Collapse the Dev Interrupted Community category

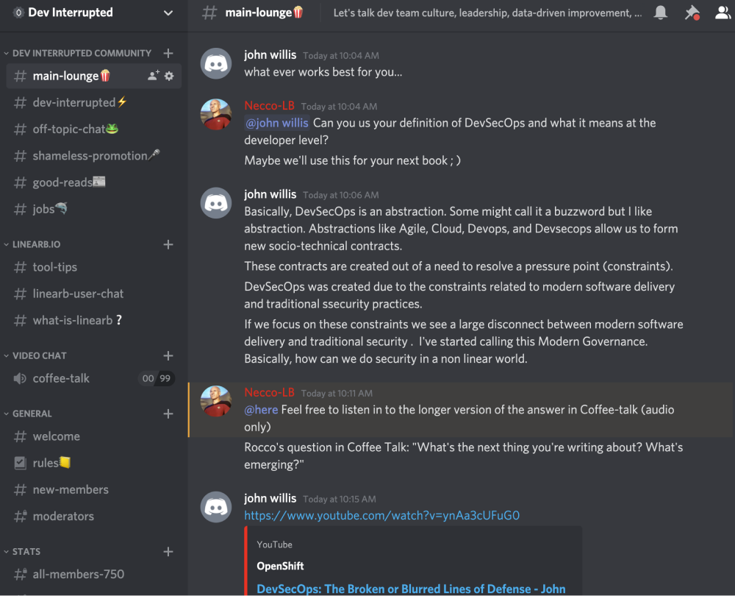pos(81,53)
